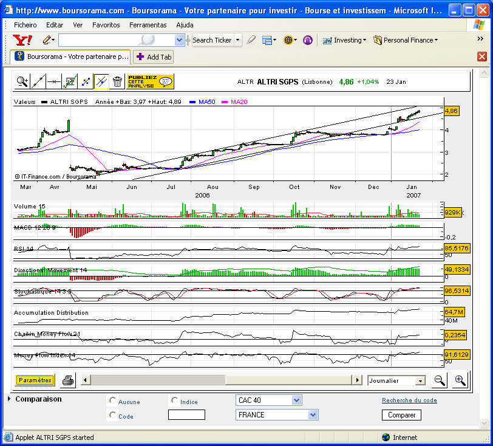The width and height of the screenshot is (493, 446).
Task: Select the Aucune radio button
Action: [112, 400]
